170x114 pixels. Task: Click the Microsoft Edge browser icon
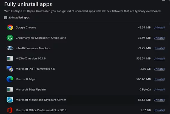pyautogui.click(x=10, y=79)
